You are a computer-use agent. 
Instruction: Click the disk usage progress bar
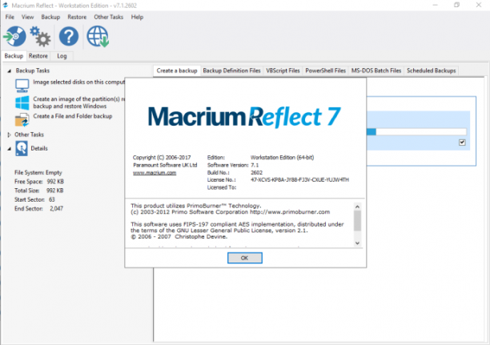click(416, 131)
